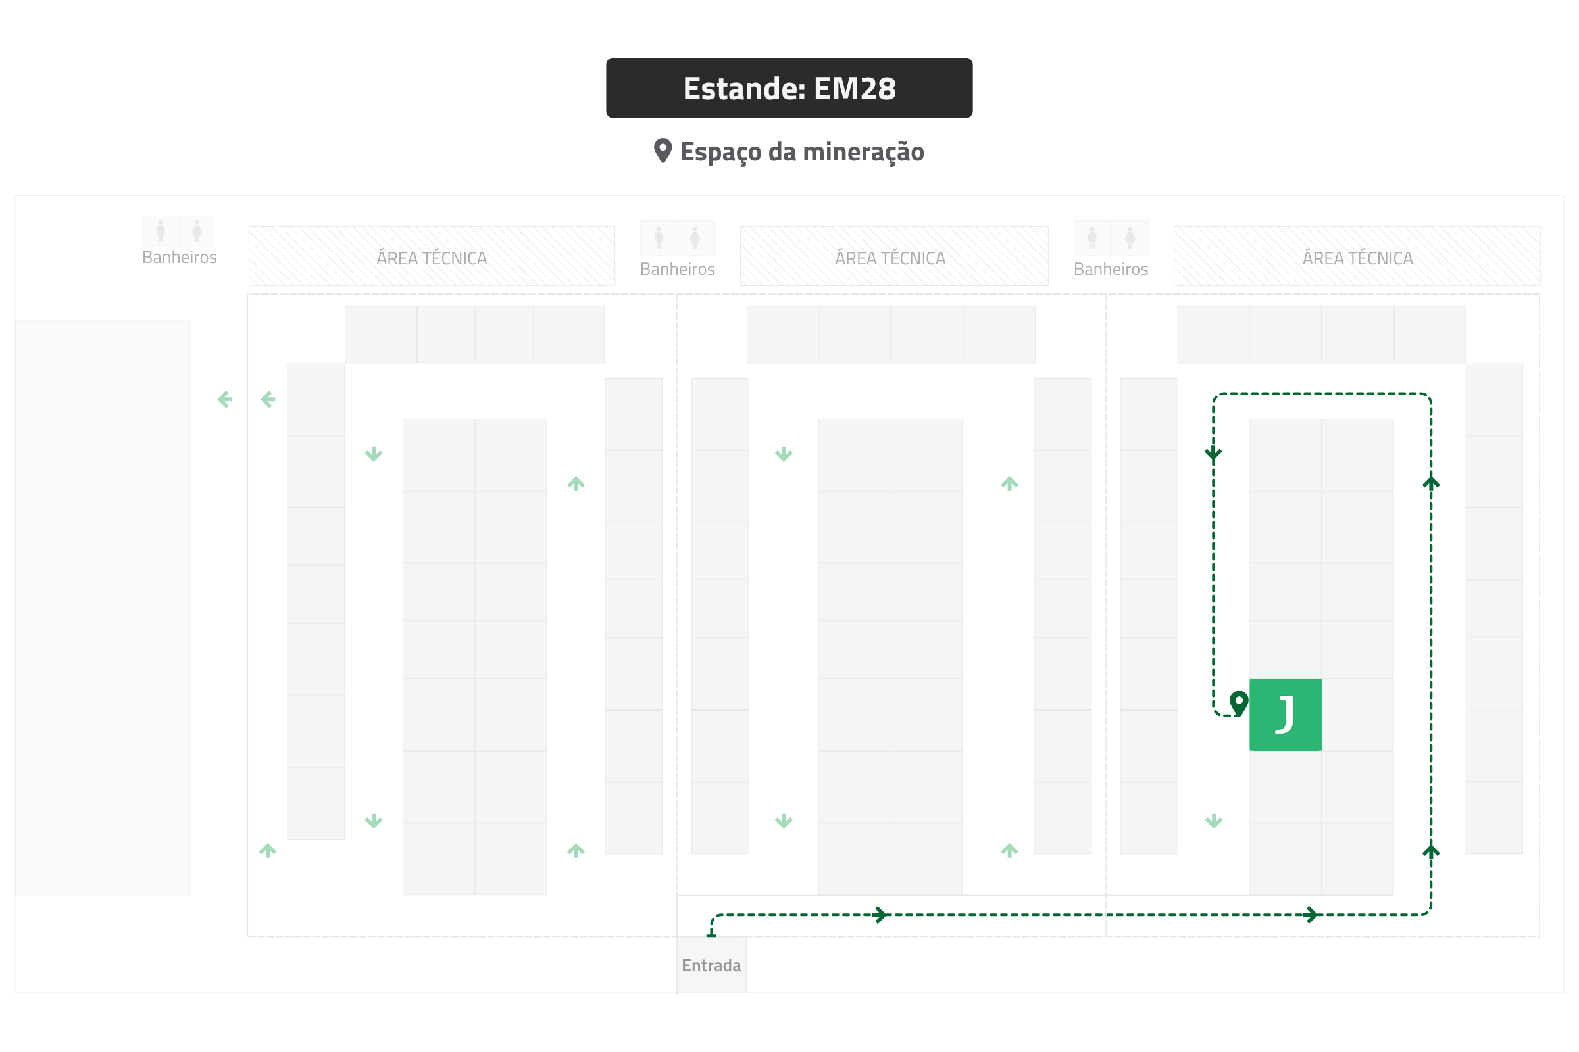Select the highlighted green J booth
This screenshot has width=1579, height=1052.
click(1285, 715)
